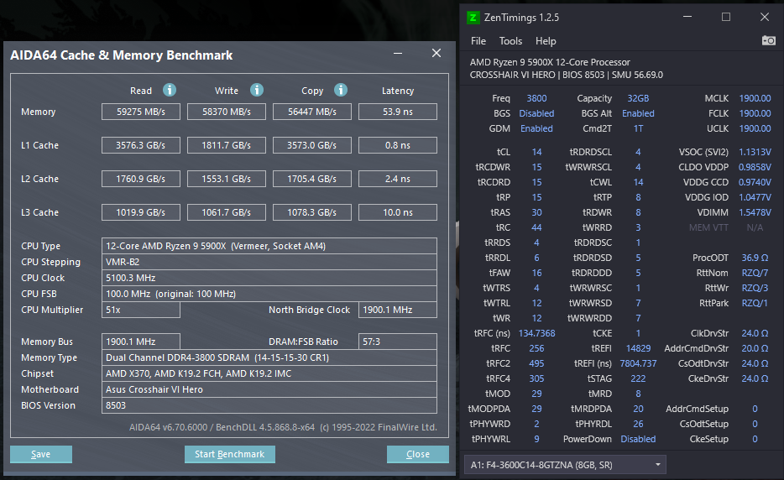
Task: Open the File menu in ZenTimings
Action: (478, 41)
